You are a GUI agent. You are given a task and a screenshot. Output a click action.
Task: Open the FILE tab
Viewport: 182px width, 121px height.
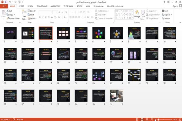click(4, 6)
